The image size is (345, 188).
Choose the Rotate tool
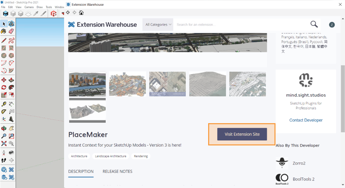coord(4,87)
